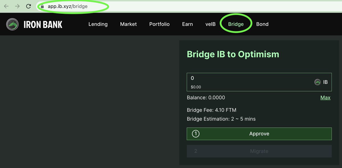
Task: Click the IB amount input field
Action: [x=259, y=82]
